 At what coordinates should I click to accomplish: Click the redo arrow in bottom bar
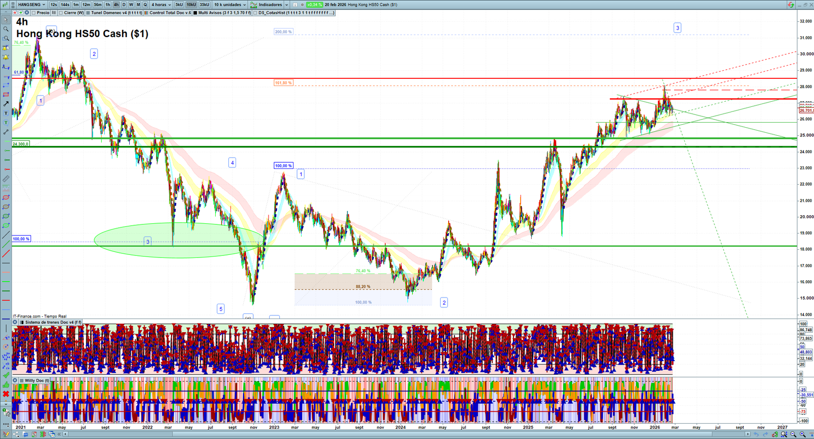click(765, 434)
